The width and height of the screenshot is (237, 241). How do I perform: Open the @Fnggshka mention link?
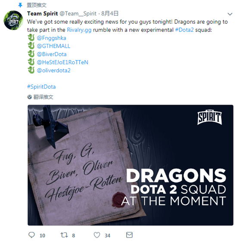point(52,38)
